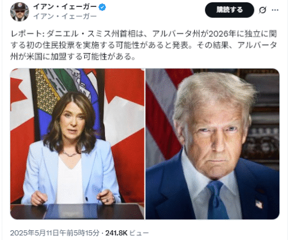Open the bold display name イアン・イェーガー
Screen dimensions: 288x240
pos(65,7)
